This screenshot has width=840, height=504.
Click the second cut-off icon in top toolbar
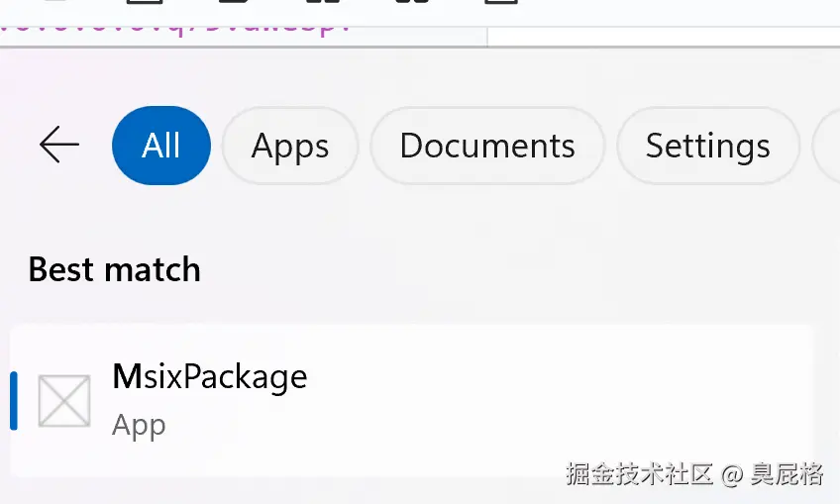(x=145, y=2)
